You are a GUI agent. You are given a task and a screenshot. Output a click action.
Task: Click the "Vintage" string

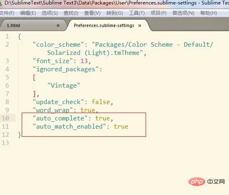pos(64,86)
